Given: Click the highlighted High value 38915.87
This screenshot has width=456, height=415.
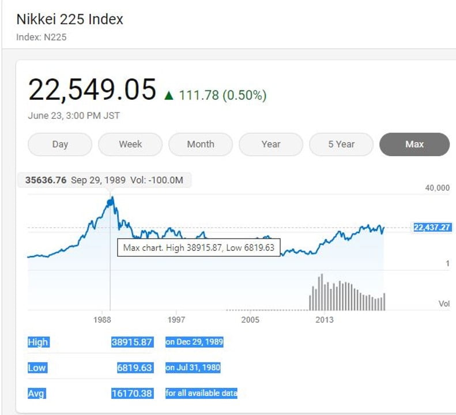Looking at the screenshot, I should click(131, 342).
